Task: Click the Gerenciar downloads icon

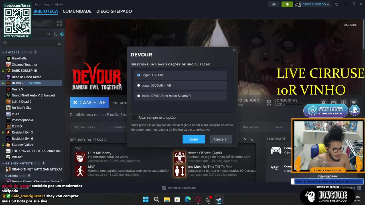Action: click(x=164, y=188)
